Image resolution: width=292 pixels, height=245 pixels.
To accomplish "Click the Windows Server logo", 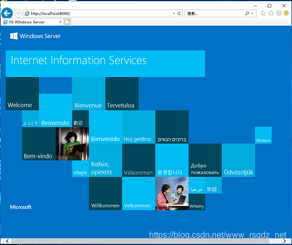I will [x=35, y=36].
